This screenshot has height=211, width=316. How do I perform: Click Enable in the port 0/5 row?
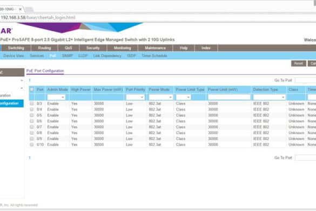click(x=53, y=115)
